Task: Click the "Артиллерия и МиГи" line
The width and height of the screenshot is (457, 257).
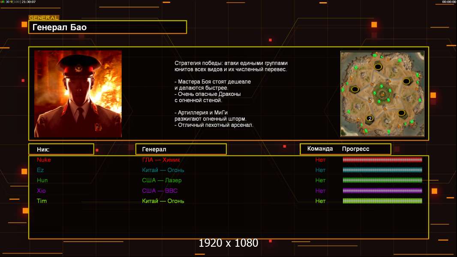Action: (201, 112)
